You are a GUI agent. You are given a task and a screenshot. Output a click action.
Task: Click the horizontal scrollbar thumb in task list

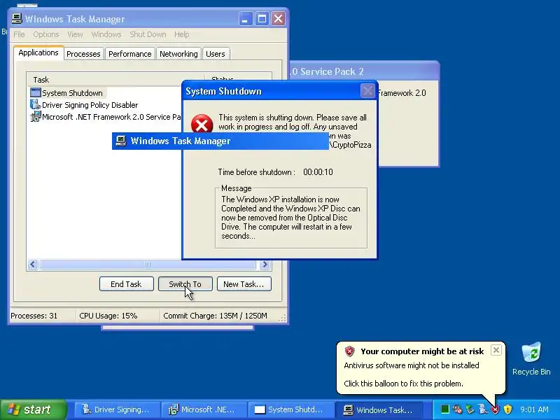(148, 265)
